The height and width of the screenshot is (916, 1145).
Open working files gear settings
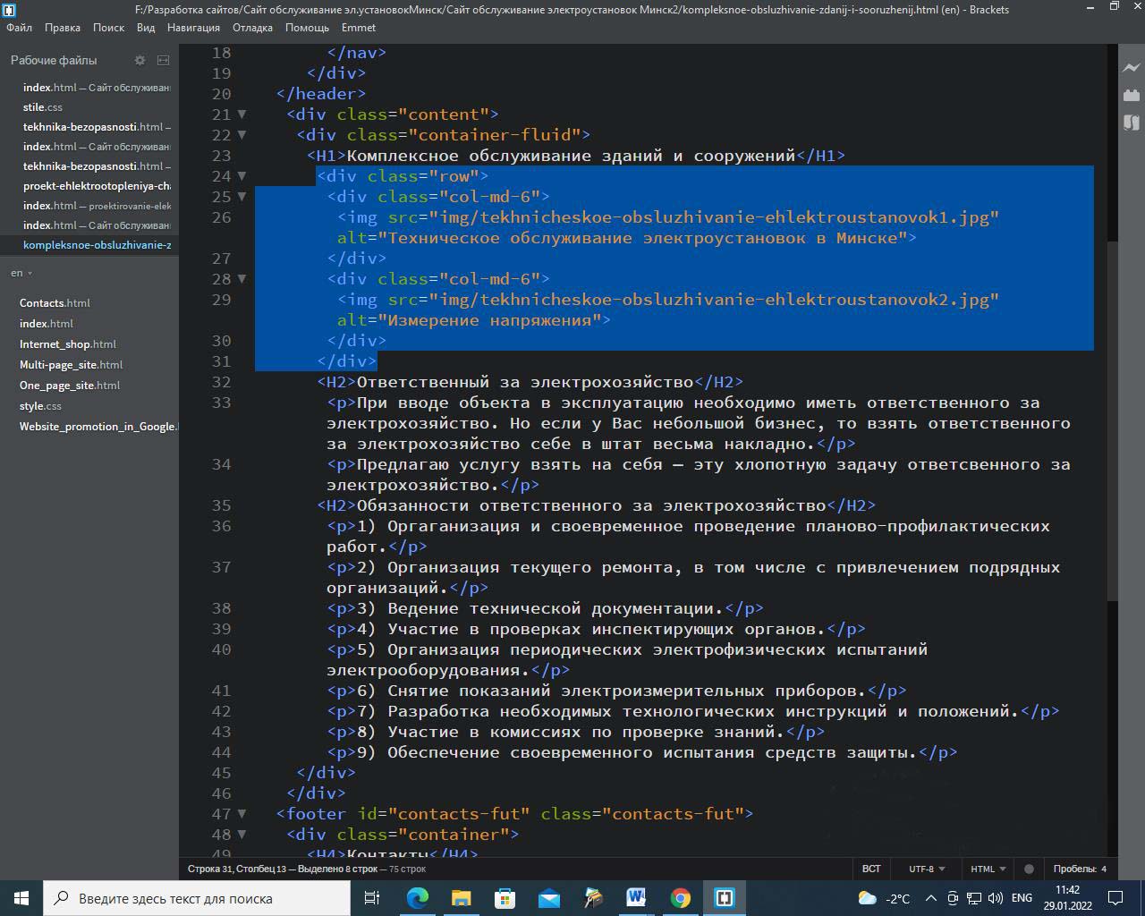pyautogui.click(x=140, y=60)
